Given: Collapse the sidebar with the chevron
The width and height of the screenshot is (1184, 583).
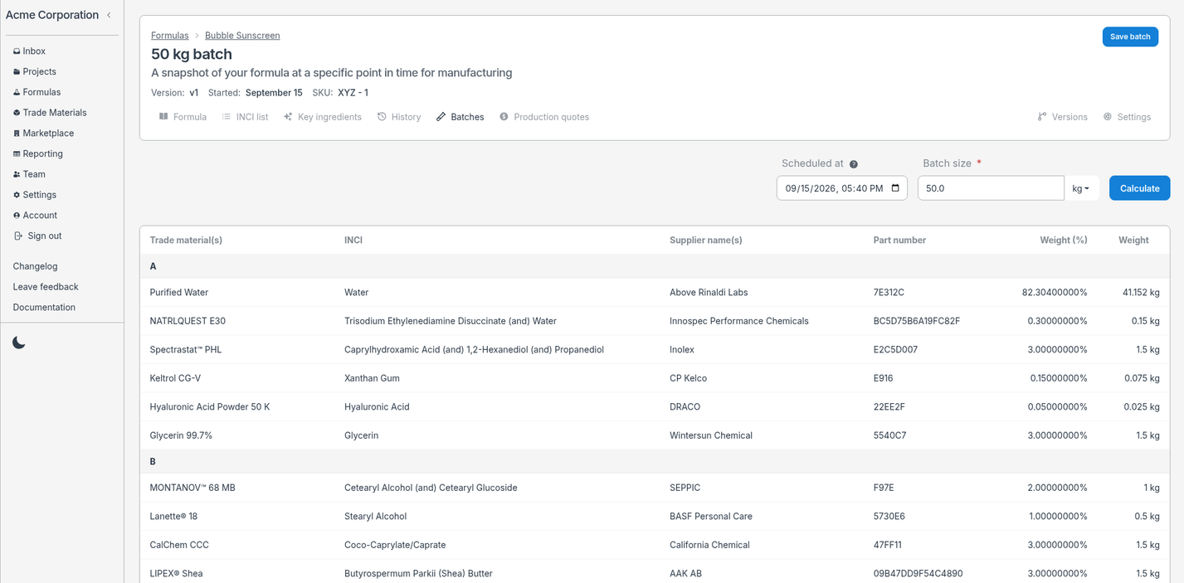Looking at the screenshot, I should 109,15.
